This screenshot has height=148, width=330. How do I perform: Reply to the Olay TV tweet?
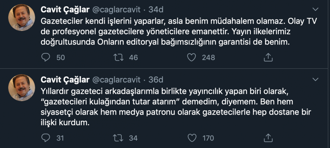(x=46, y=57)
